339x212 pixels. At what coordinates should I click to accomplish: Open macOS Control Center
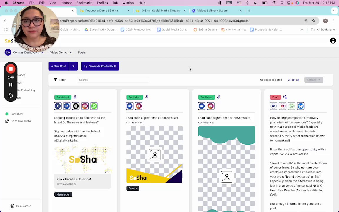pyautogui.click(x=290, y=3)
